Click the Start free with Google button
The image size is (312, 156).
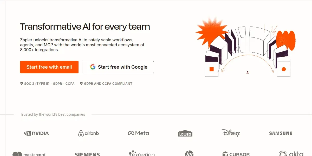[x=118, y=67]
